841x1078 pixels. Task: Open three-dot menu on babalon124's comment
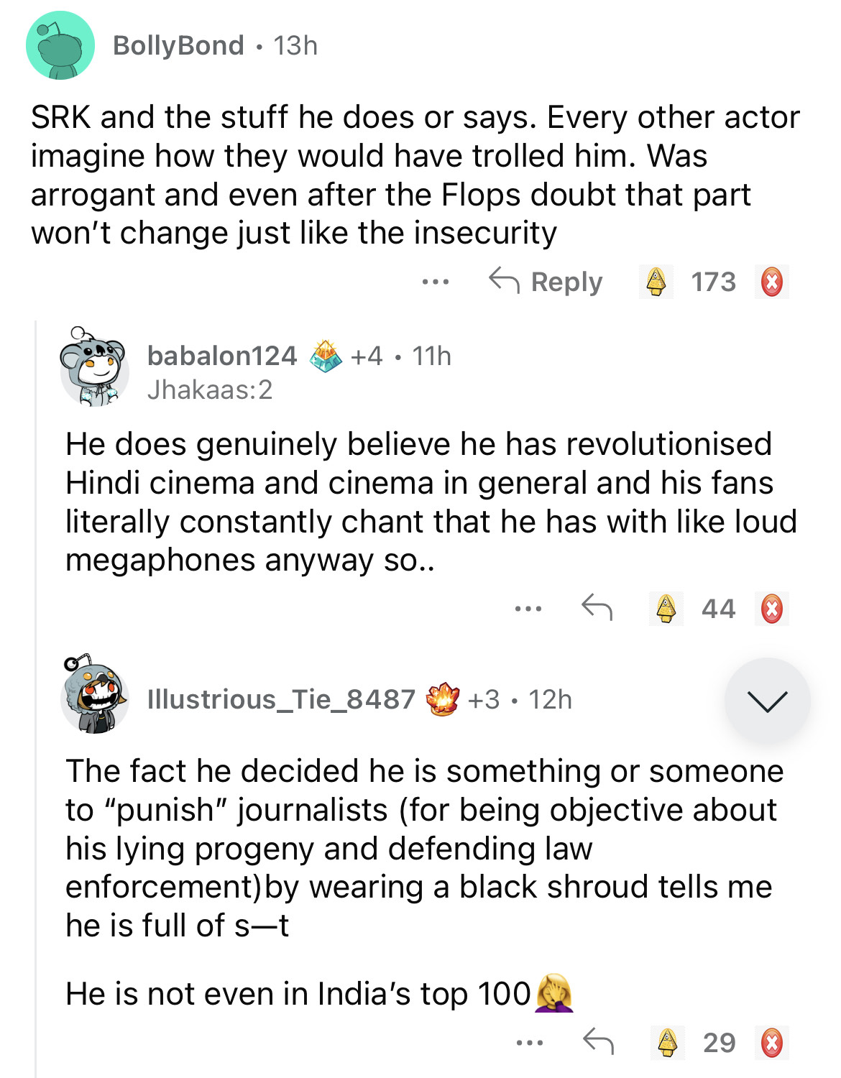(x=528, y=609)
